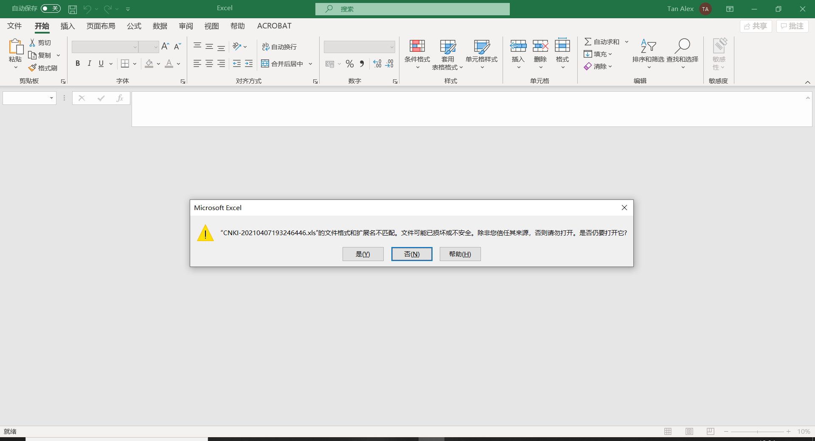Decrease decimal places
815x441 pixels.
tap(389, 64)
